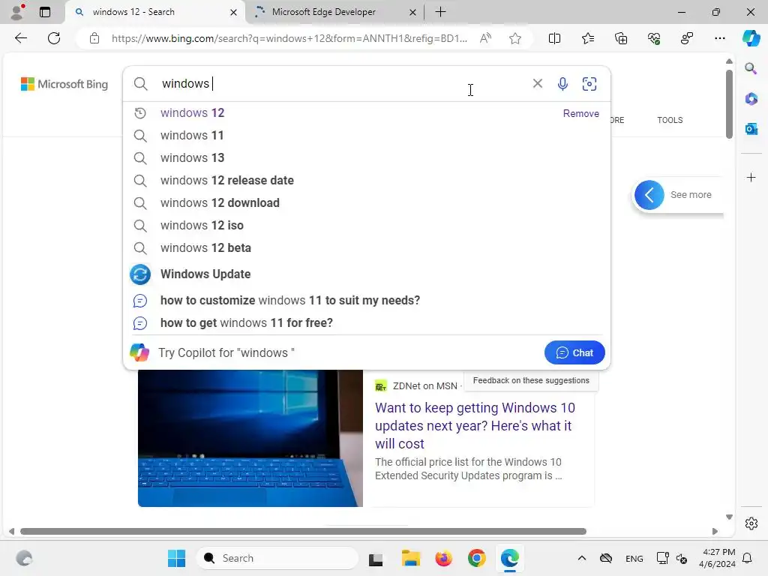The height and width of the screenshot is (576, 768).
Task: Open ZDNet on MSN source link
Action: pos(424,386)
